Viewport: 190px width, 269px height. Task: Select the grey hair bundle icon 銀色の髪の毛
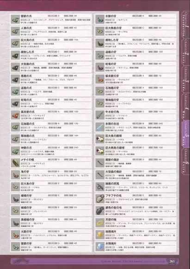pyautogui.click(x=100, y=211)
